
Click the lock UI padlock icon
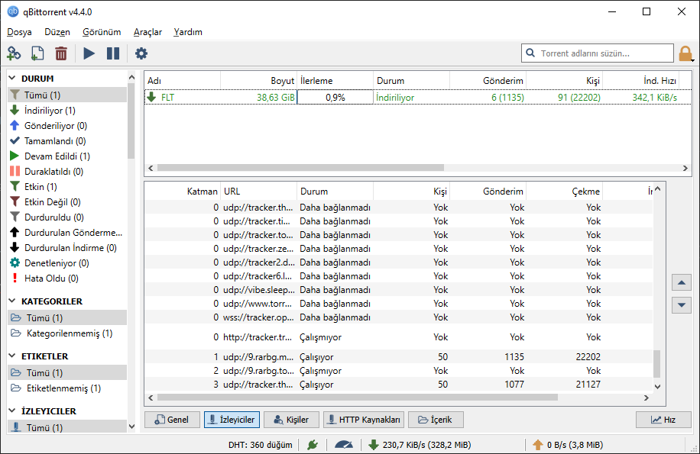tap(685, 53)
